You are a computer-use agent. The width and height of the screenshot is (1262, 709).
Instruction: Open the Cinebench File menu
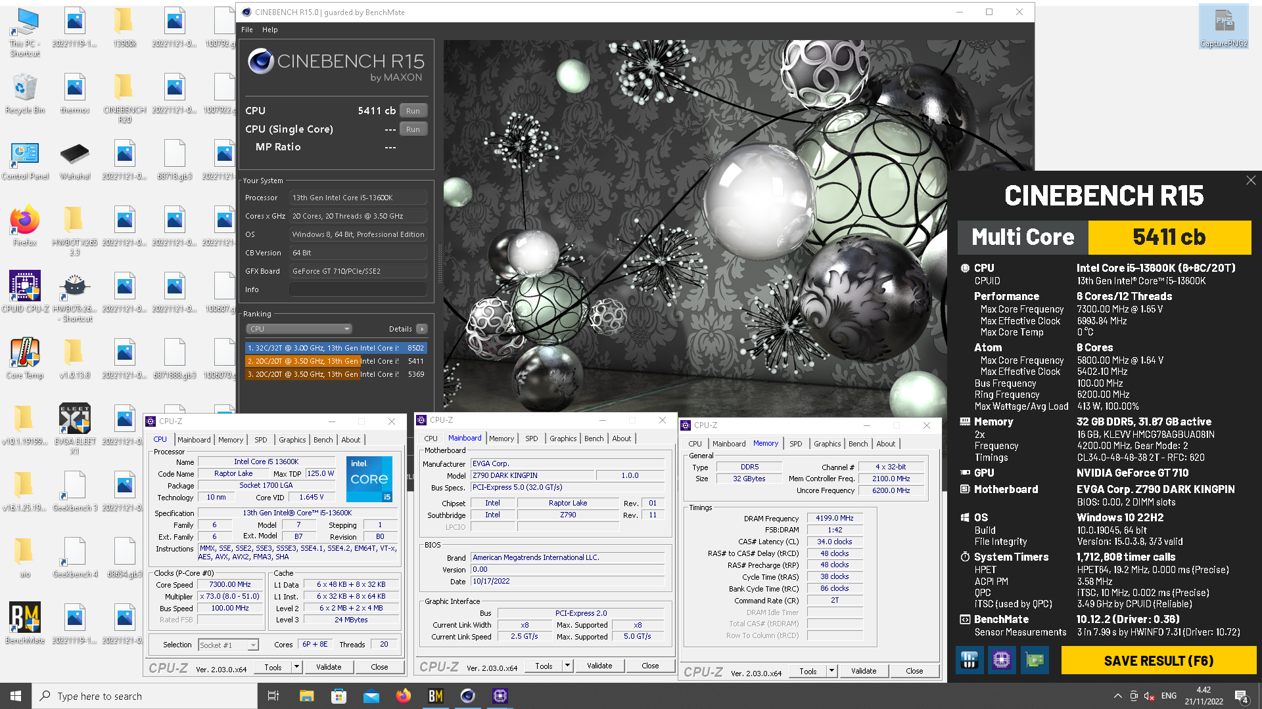tap(247, 30)
